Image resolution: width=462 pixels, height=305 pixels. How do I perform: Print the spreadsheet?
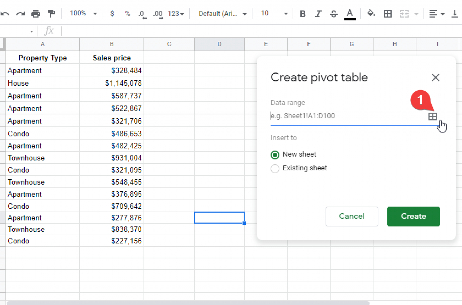(x=36, y=14)
